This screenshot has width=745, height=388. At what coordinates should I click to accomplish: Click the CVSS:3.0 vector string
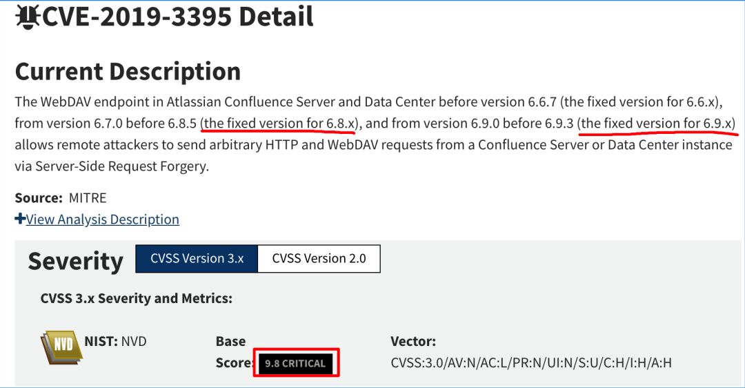530,362
